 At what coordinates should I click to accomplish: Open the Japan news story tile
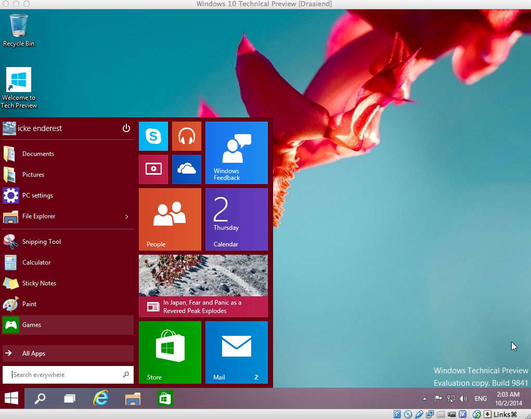pyautogui.click(x=203, y=285)
